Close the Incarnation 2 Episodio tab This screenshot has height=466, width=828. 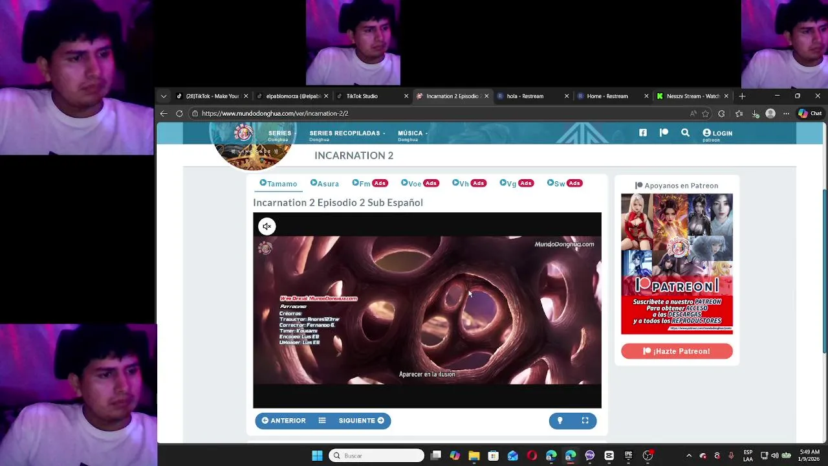[x=486, y=96]
